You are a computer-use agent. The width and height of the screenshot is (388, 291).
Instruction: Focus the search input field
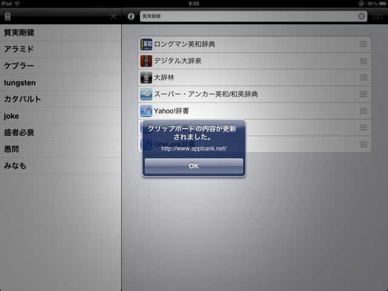[253, 16]
